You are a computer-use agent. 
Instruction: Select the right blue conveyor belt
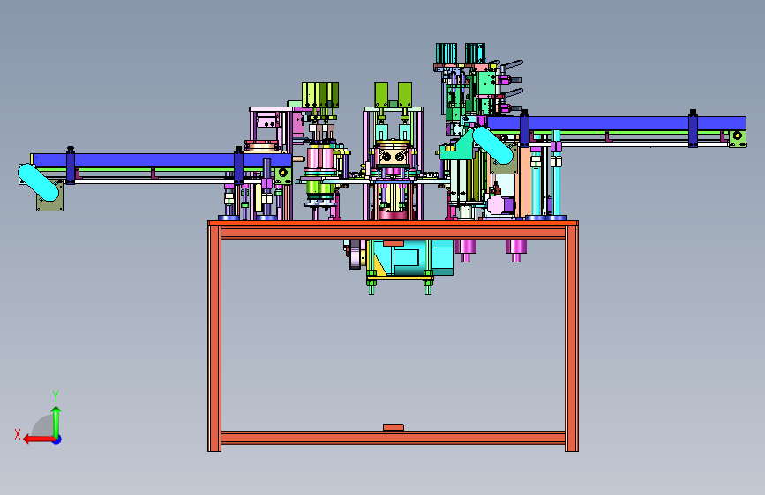click(x=616, y=123)
